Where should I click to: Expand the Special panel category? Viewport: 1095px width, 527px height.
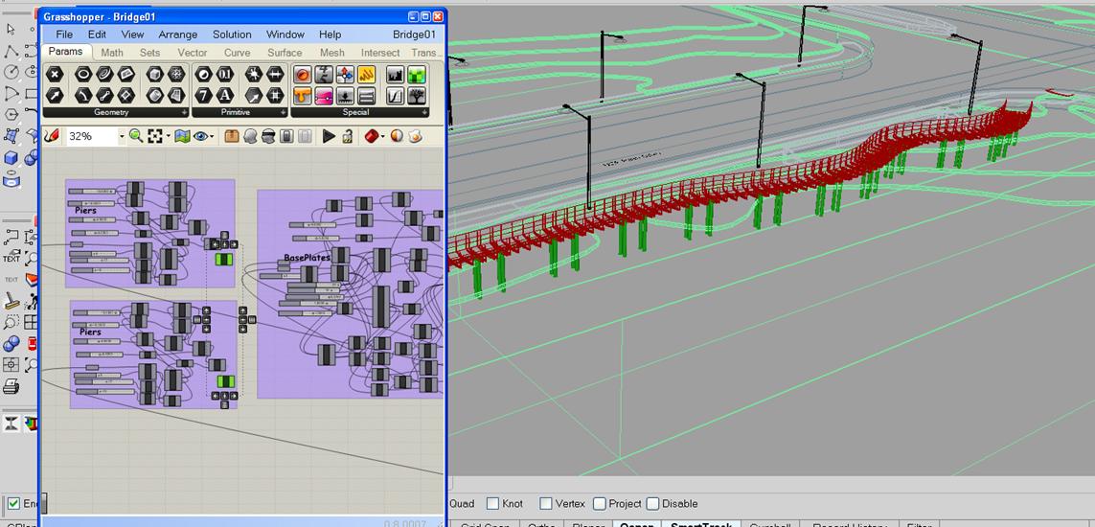(424, 112)
